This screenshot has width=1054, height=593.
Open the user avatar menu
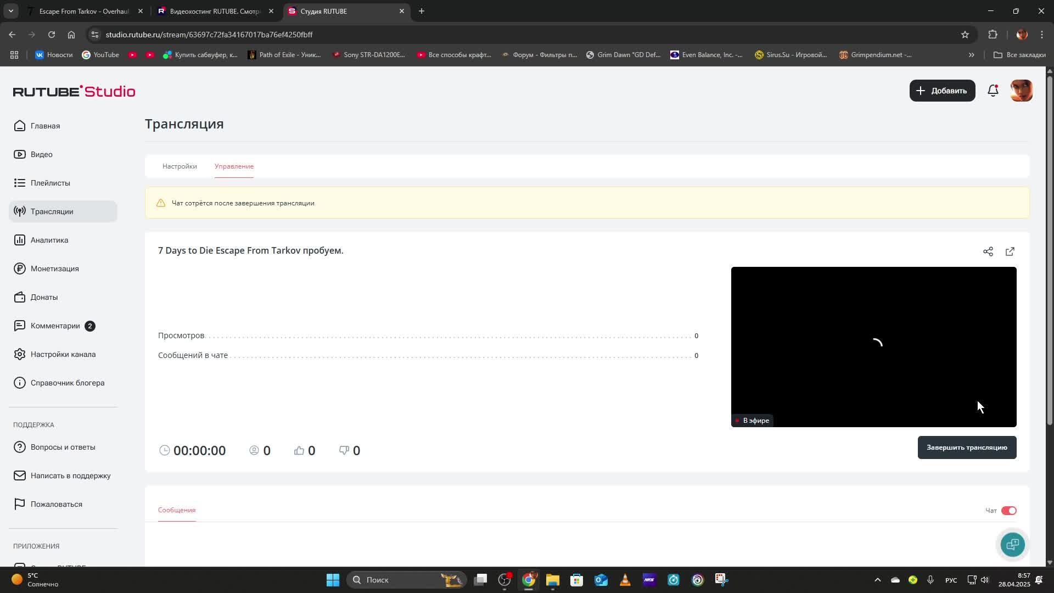[1021, 91]
